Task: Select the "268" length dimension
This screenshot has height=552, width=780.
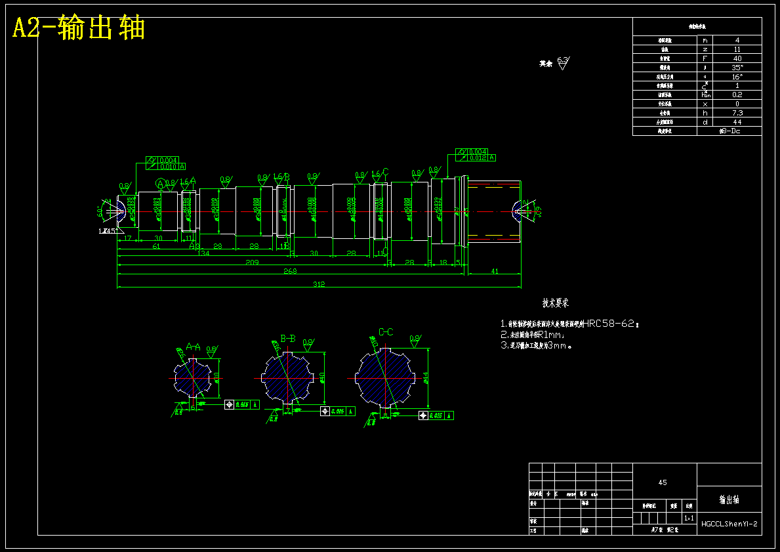Action: tap(290, 271)
